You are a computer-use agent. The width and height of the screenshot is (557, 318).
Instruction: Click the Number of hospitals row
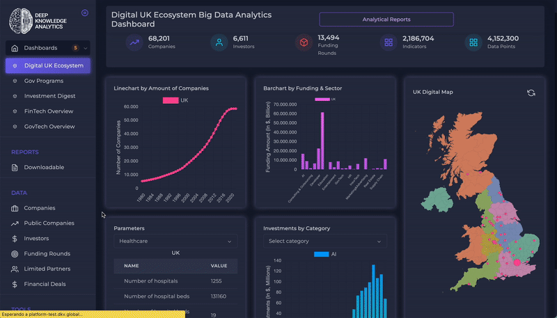click(x=175, y=281)
